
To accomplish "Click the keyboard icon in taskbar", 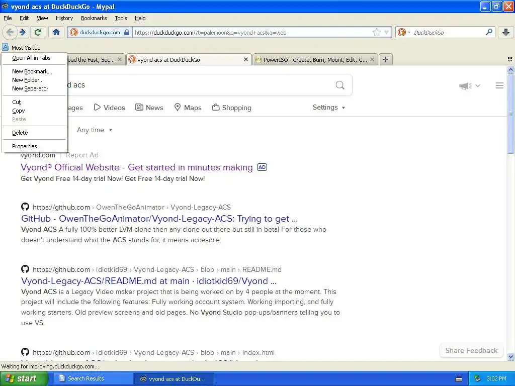I will (x=459, y=379).
